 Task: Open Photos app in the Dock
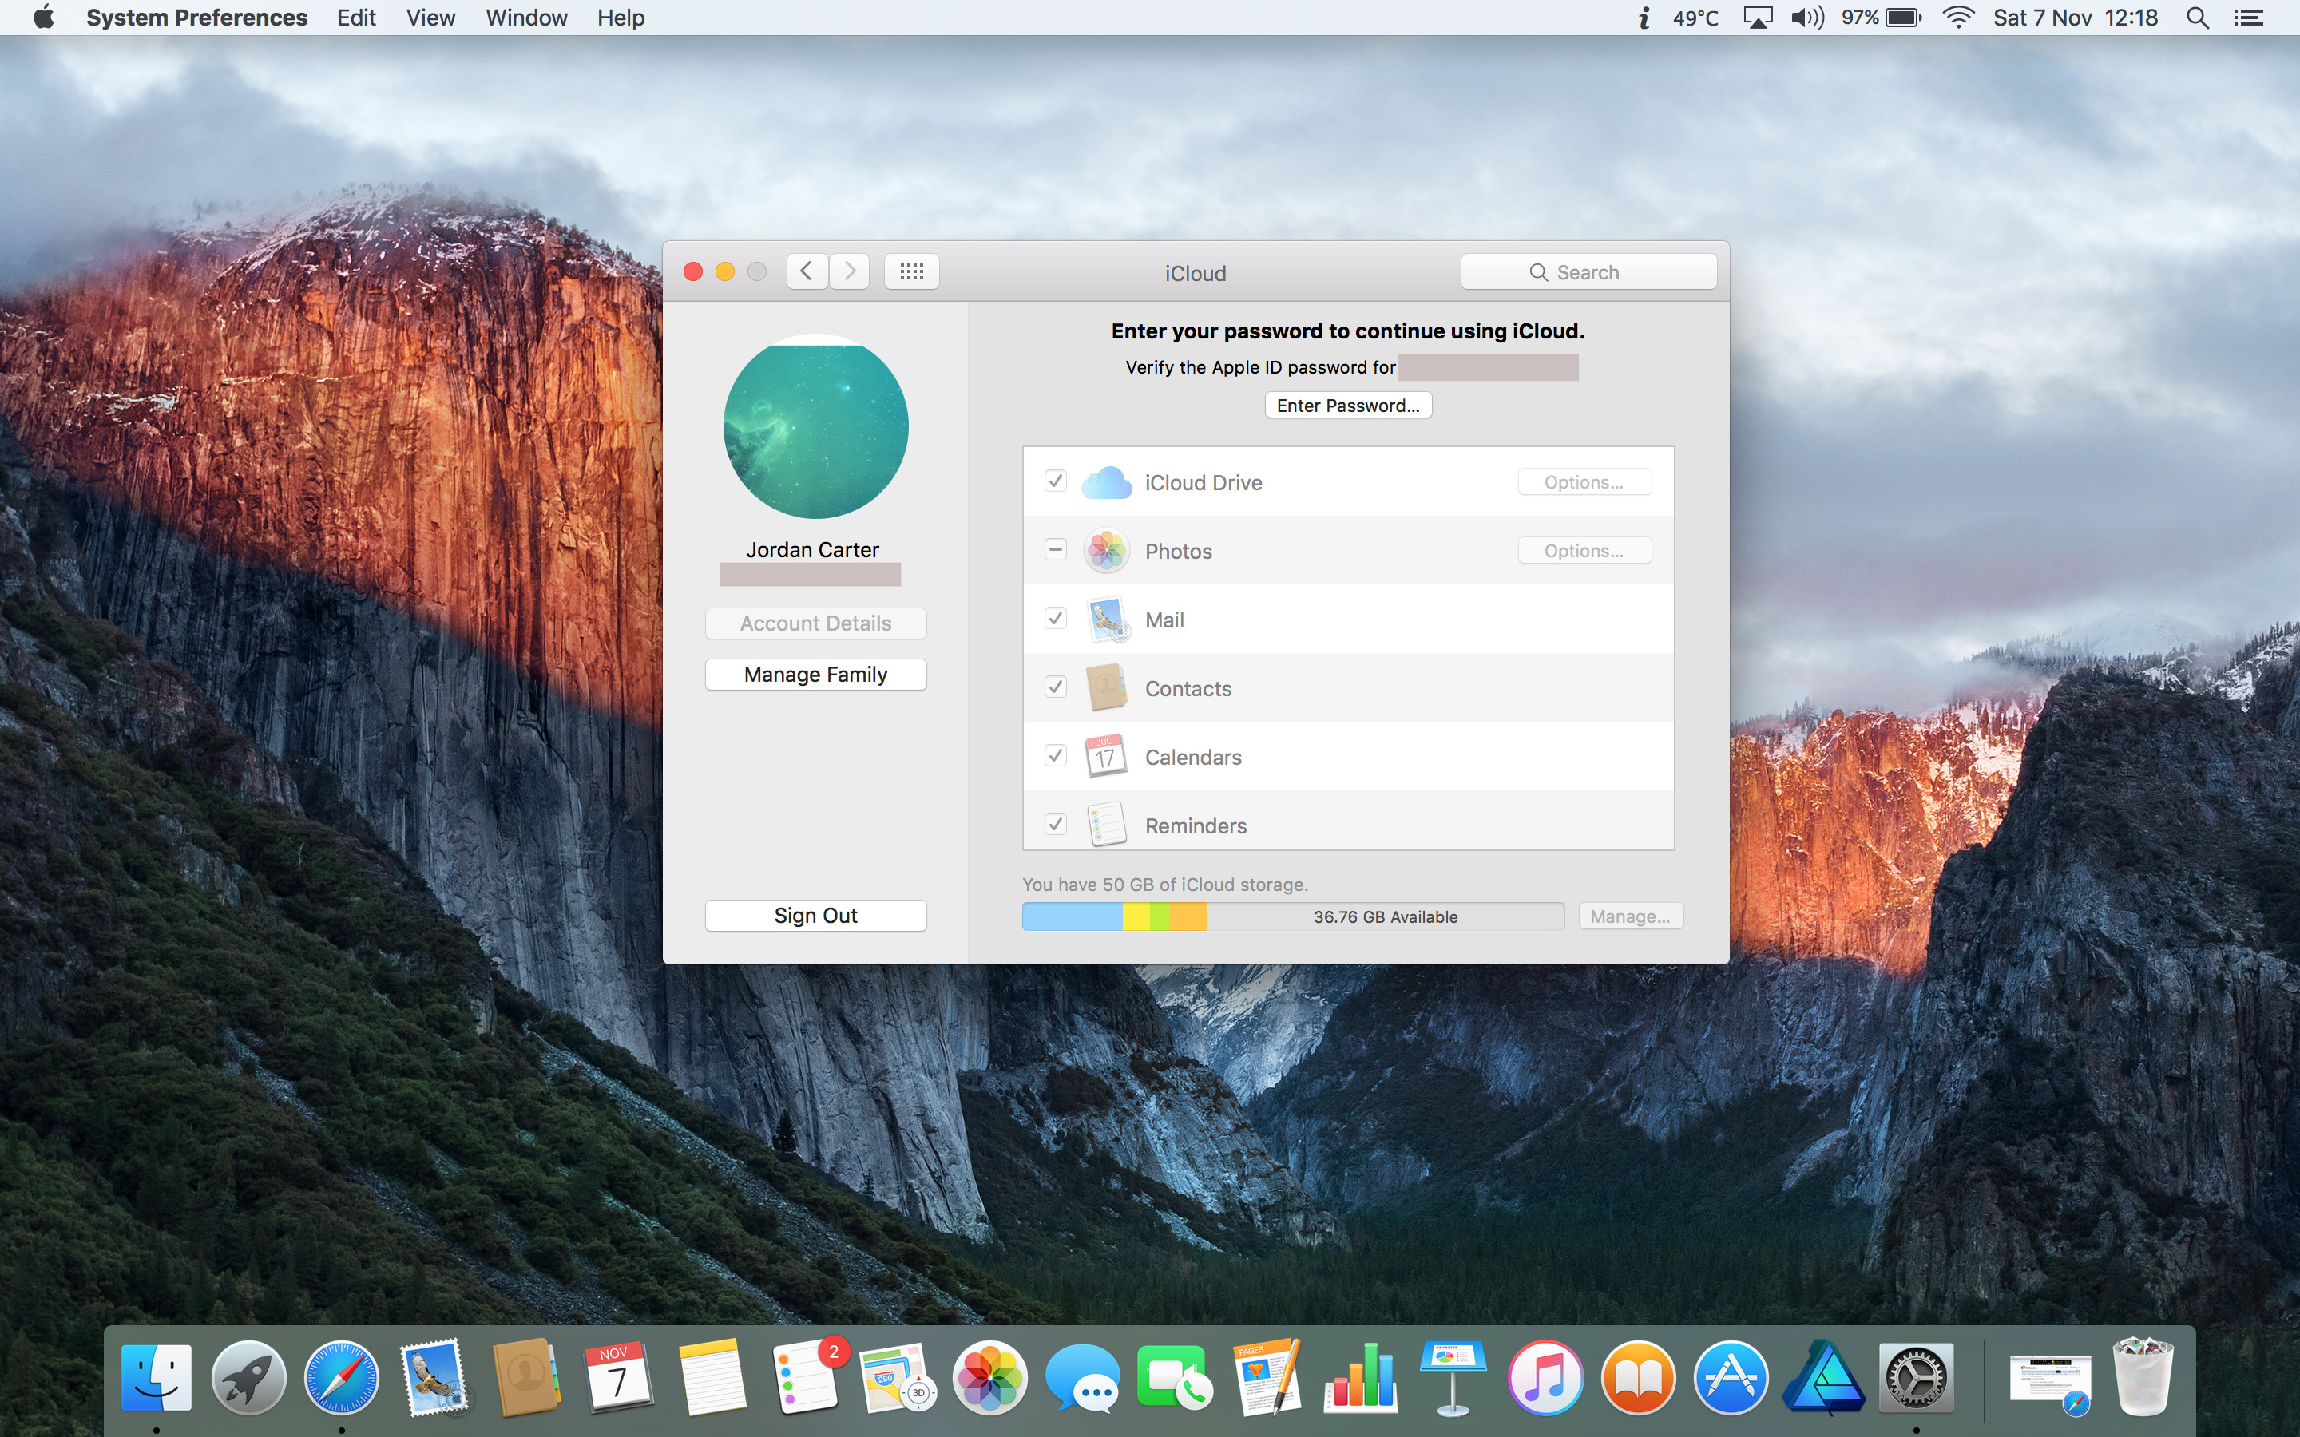tap(990, 1377)
